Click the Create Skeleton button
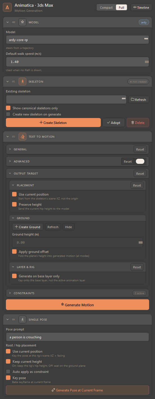Screen dimensions: 155x399 coord(53,123)
